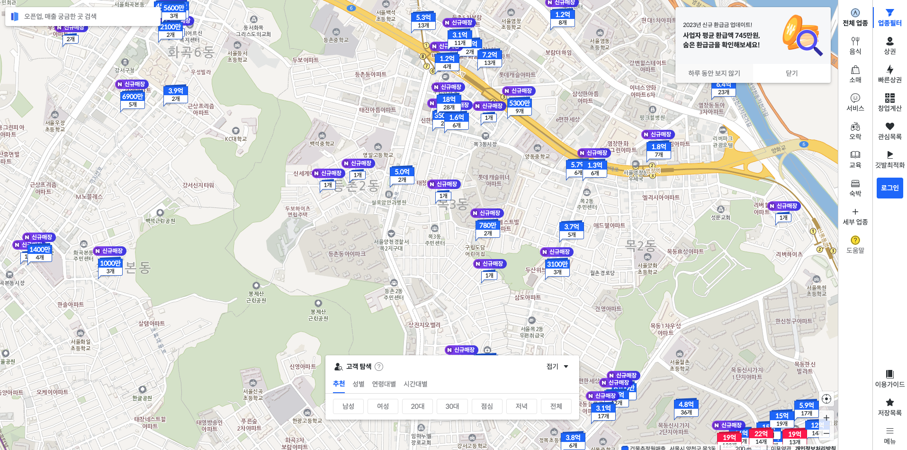
Task: Open the 3.9억 2개 sales marker
Action: click(x=176, y=95)
